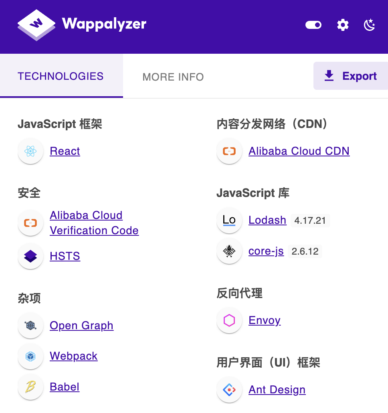The height and width of the screenshot is (413, 388).
Task: Click Lodash version 4.17.21 badge
Action: point(310,221)
